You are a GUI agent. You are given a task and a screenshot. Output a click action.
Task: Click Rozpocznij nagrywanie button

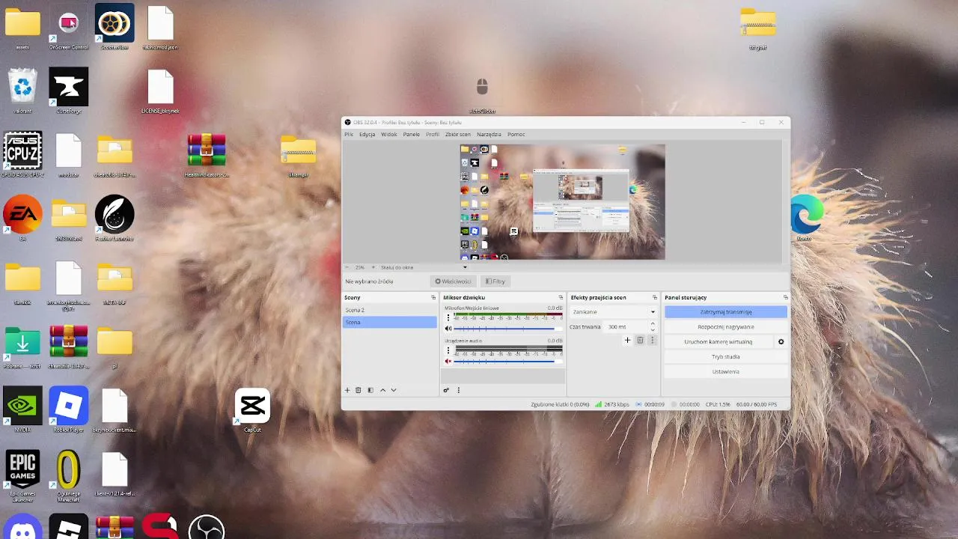pyautogui.click(x=726, y=327)
